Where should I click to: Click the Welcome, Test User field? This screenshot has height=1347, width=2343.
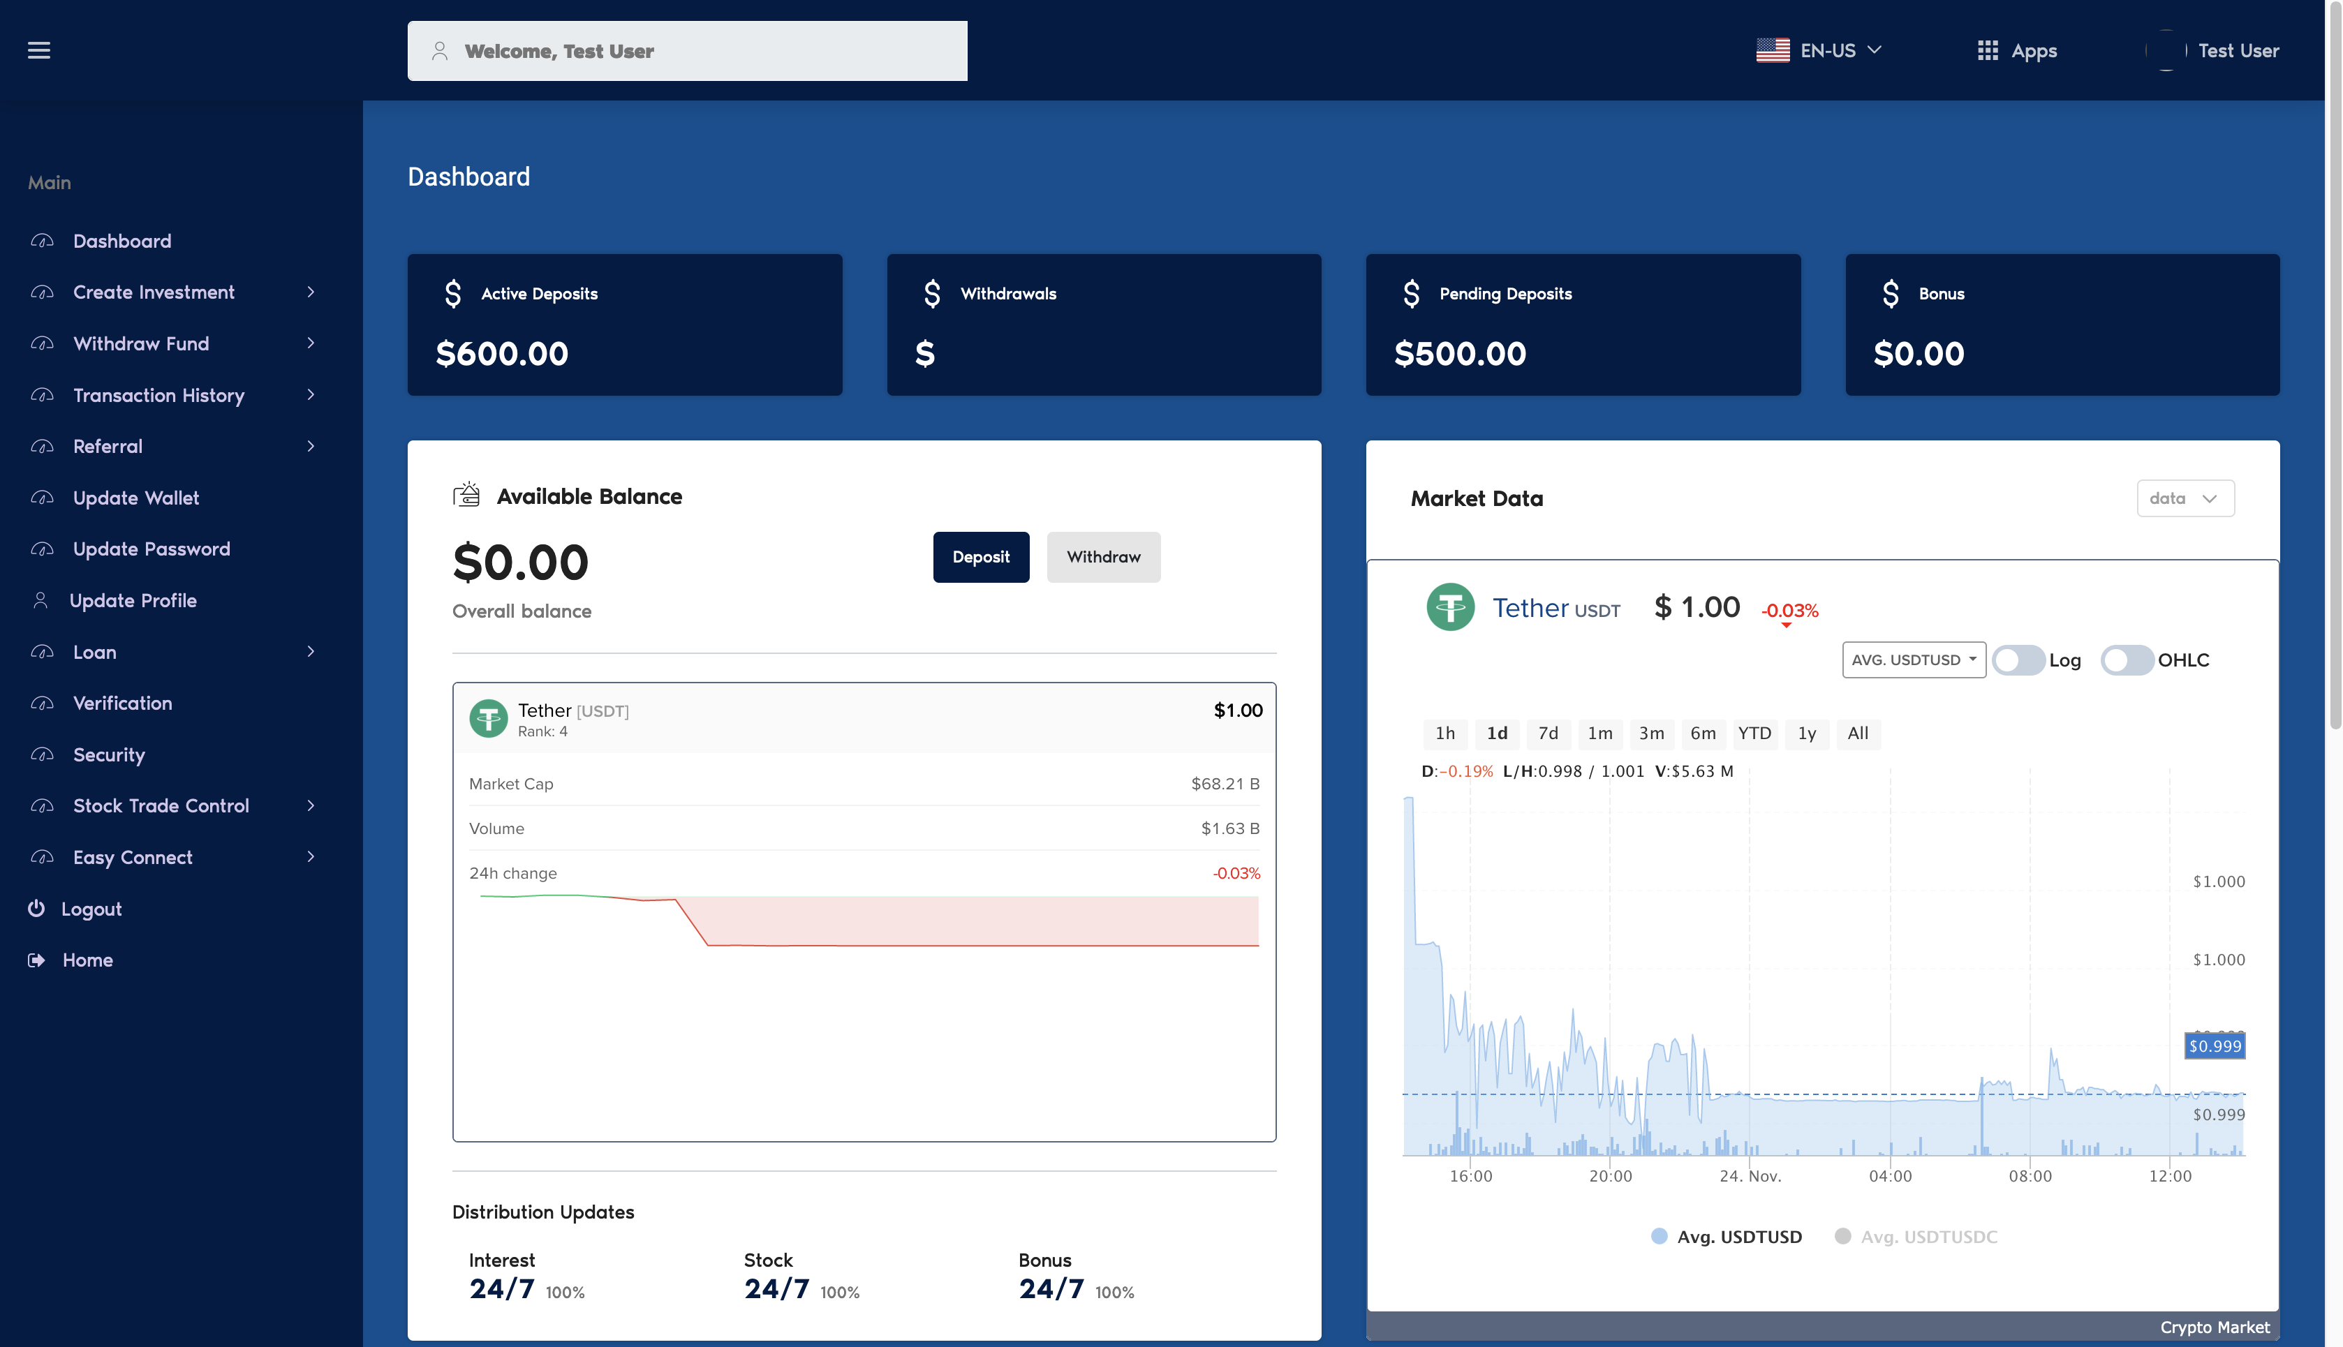(686, 51)
